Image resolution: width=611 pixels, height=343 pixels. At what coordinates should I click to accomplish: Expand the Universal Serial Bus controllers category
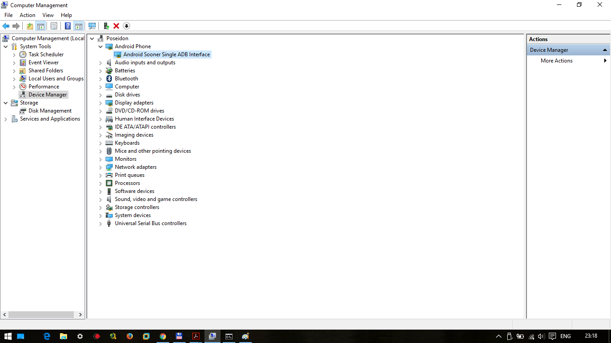tap(101, 223)
